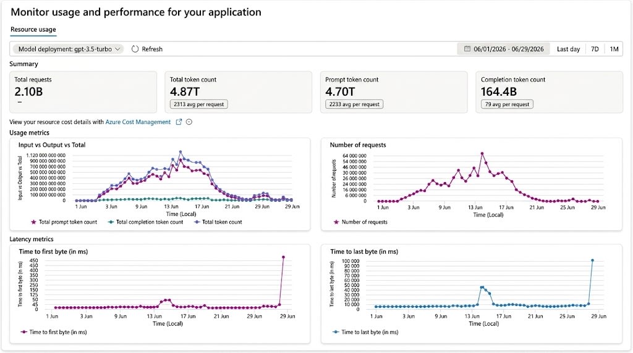This screenshot has width=633, height=353.
Task: Click the chevron arrow on model deployment selector
Action: (117, 49)
